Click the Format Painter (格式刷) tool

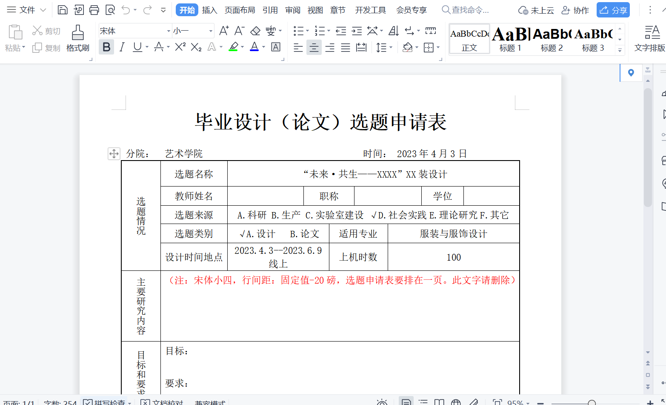point(78,38)
